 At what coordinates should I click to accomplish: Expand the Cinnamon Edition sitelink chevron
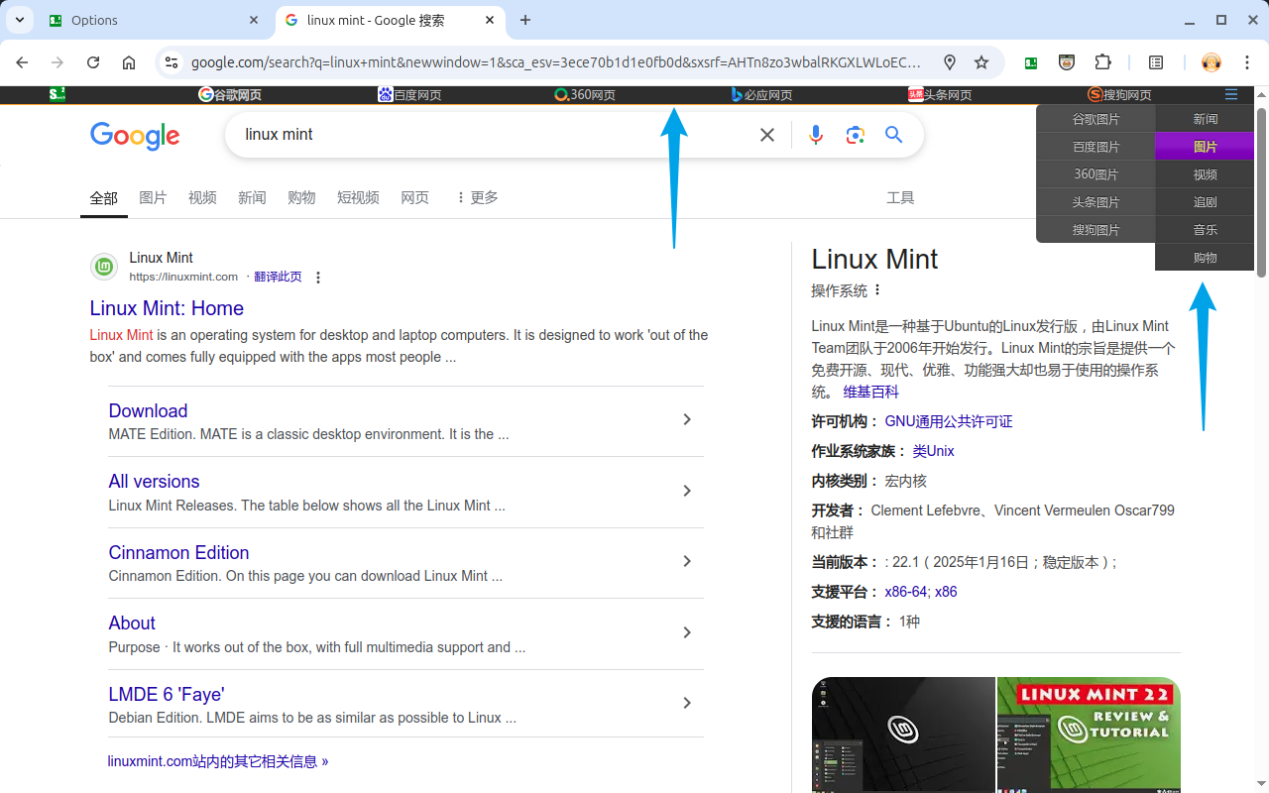[687, 561]
